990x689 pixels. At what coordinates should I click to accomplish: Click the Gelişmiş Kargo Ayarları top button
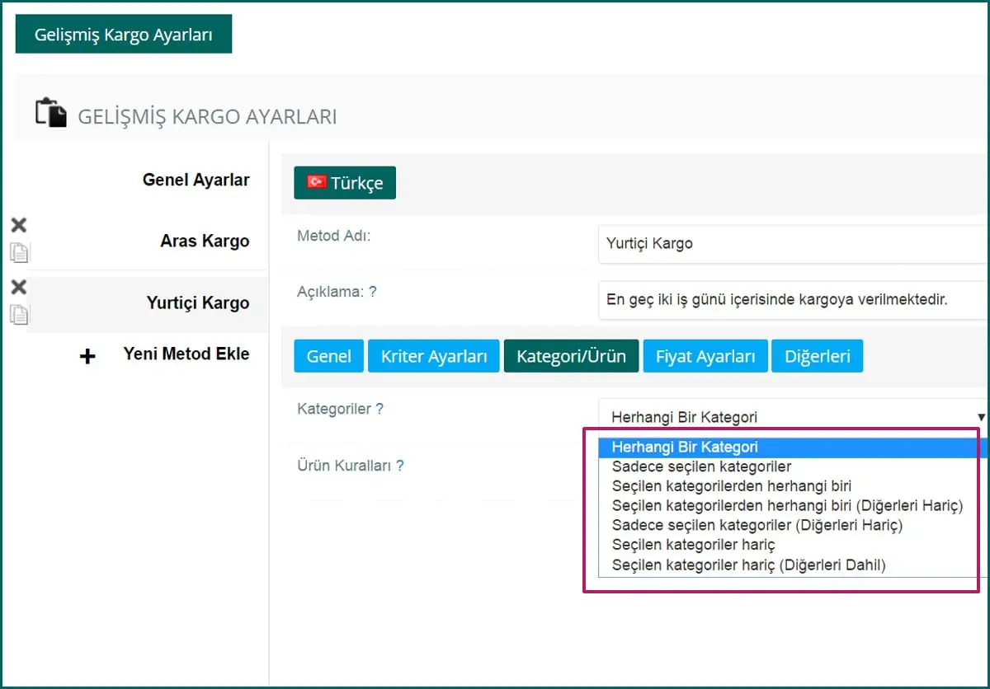(x=124, y=35)
